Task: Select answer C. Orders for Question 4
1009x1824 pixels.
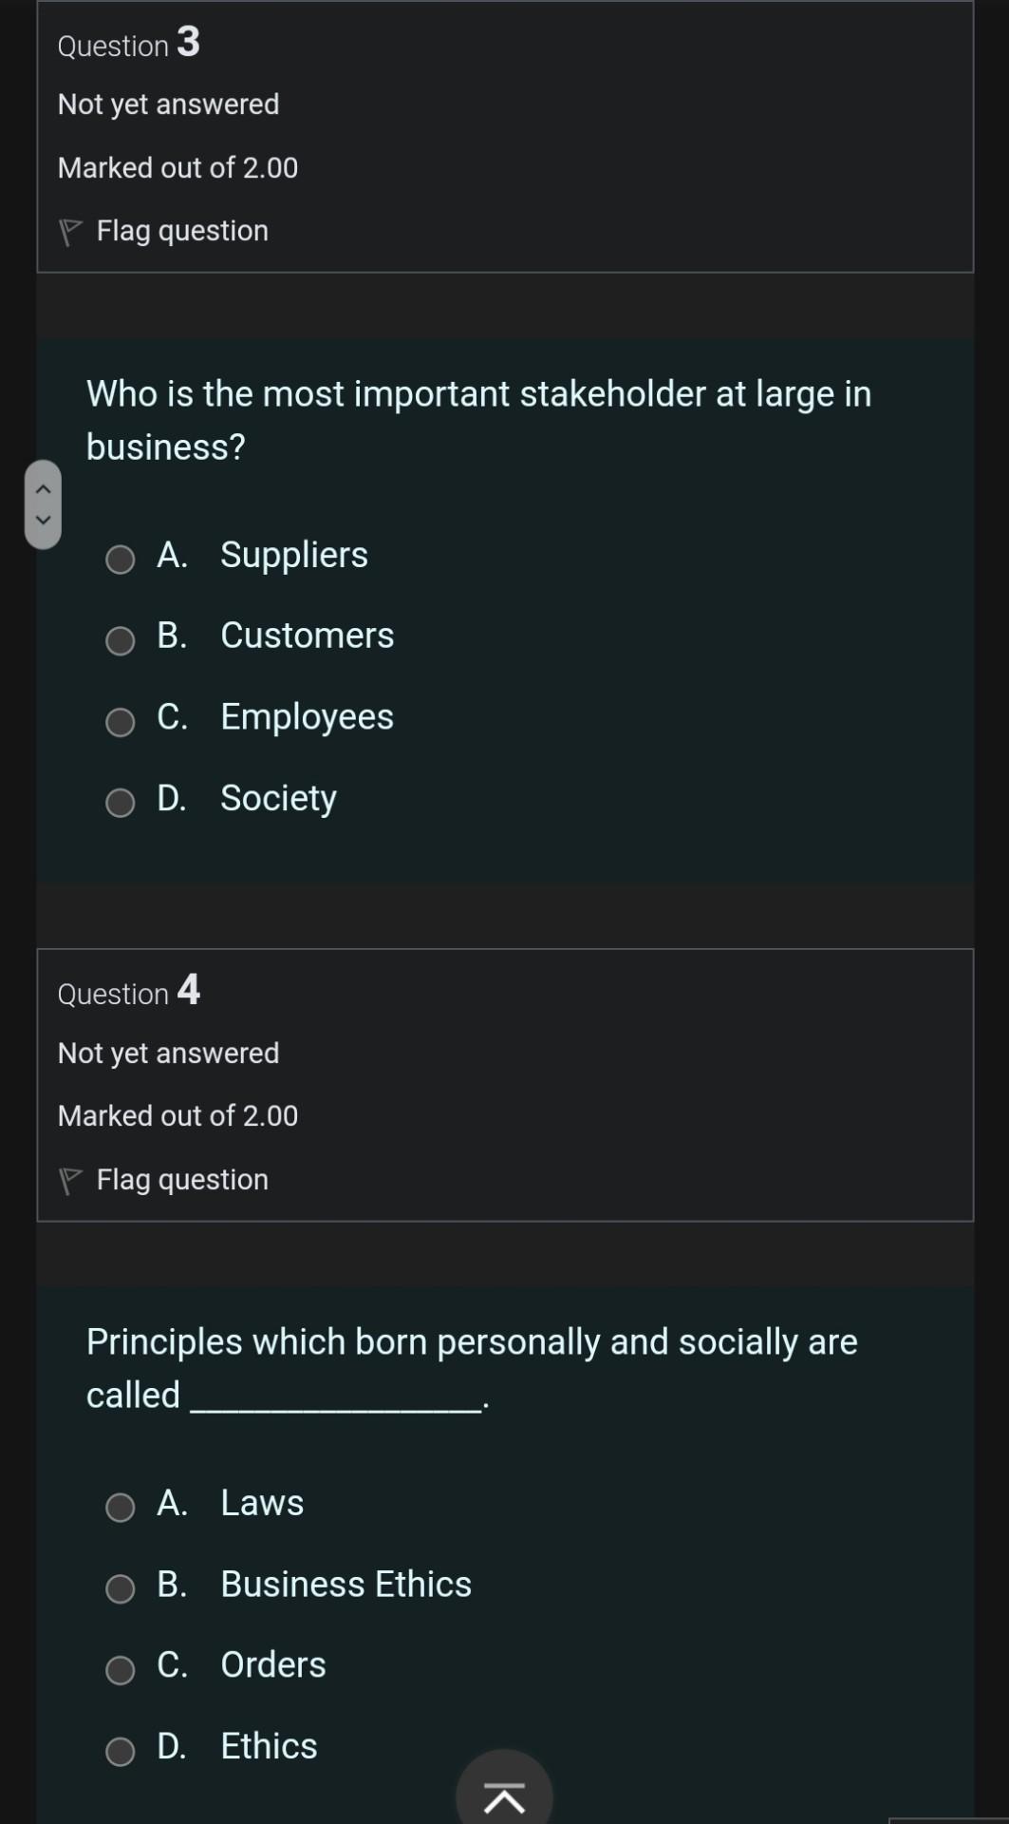Action: (120, 1669)
